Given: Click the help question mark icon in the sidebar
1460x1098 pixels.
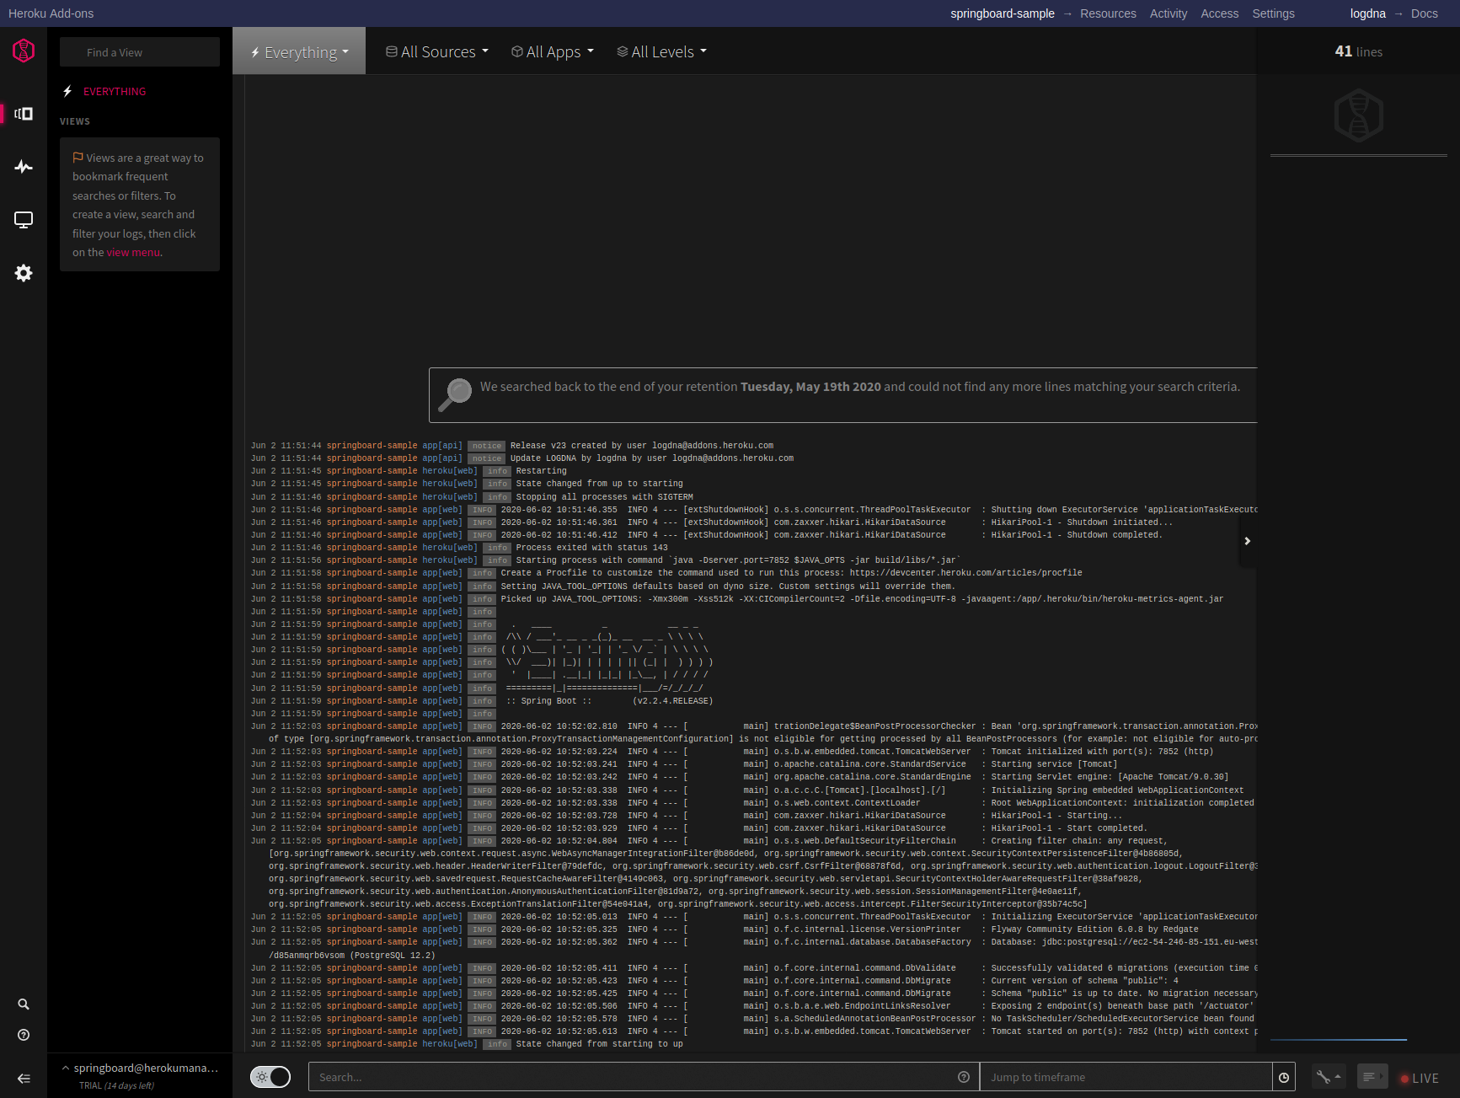Looking at the screenshot, I should tap(24, 1035).
